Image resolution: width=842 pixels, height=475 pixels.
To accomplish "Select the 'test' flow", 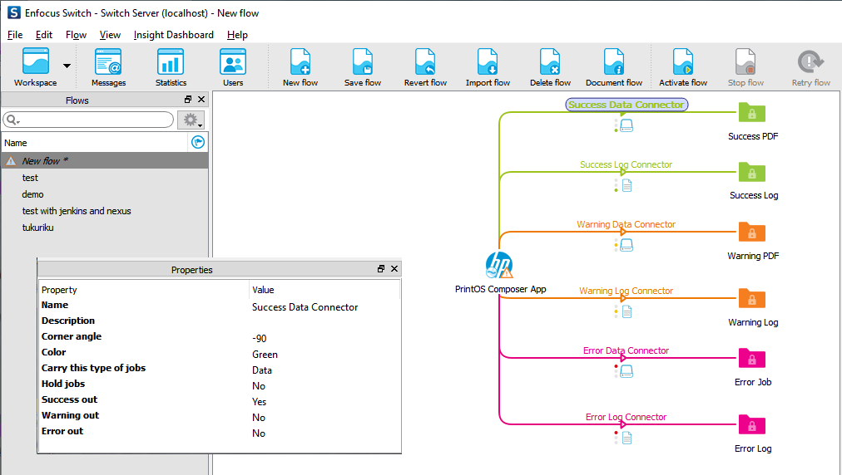I will coord(30,178).
